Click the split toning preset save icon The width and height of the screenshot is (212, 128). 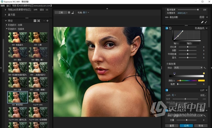pos(205,68)
